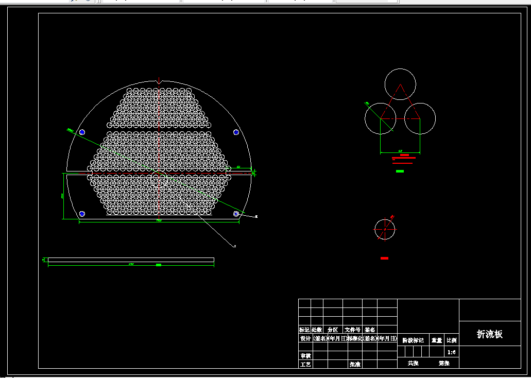531x378 pixels.
Task: Select the 设计 row label
Action: [x=305, y=338]
